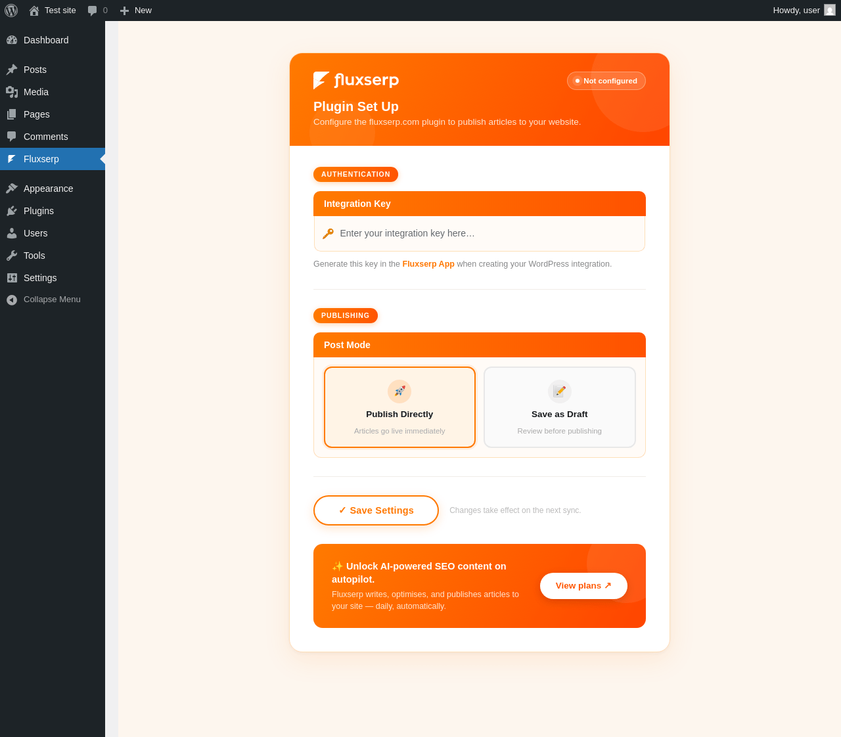The height and width of the screenshot is (737, 841).
Task: Click the user avatar next to Howdy
Action: click(x=830, y=10)
